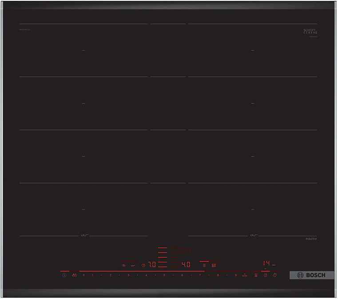Viewport: 338px width, 299px height.
Task: Tap the 14 min timer display
Action: [266, 263]
